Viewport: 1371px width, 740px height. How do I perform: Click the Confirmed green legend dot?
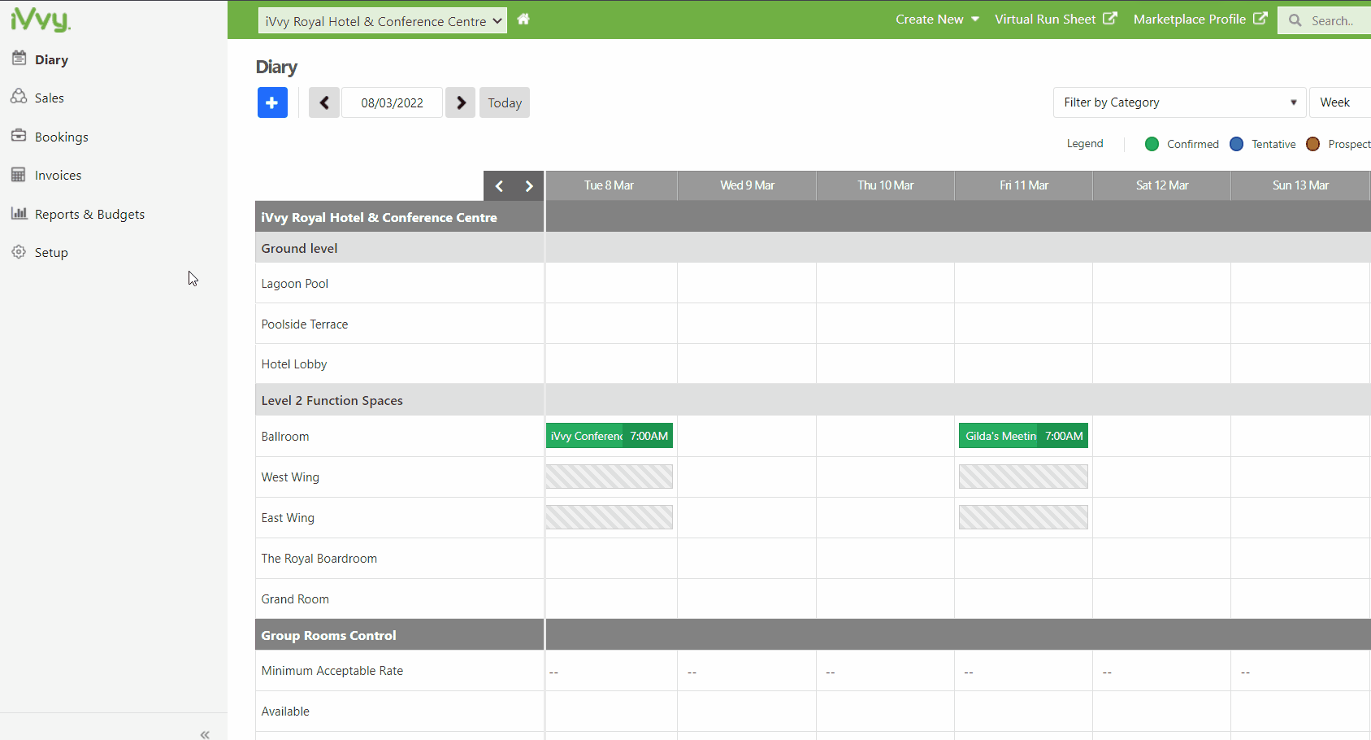point(1152,144)
